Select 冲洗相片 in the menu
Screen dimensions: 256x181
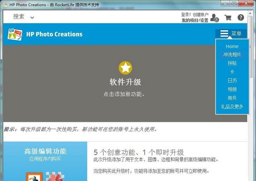[232, 55]
